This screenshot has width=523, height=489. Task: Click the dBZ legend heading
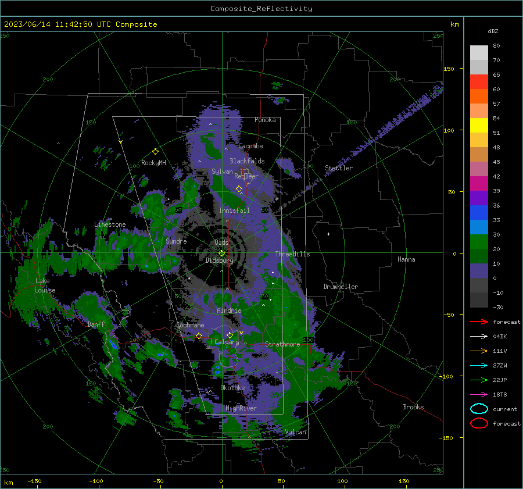click(x=493, y=31)
